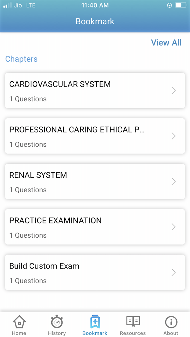Select the Bookmark ribbon icon
This screenshot has height=337, width=190.
pos(95,322)
